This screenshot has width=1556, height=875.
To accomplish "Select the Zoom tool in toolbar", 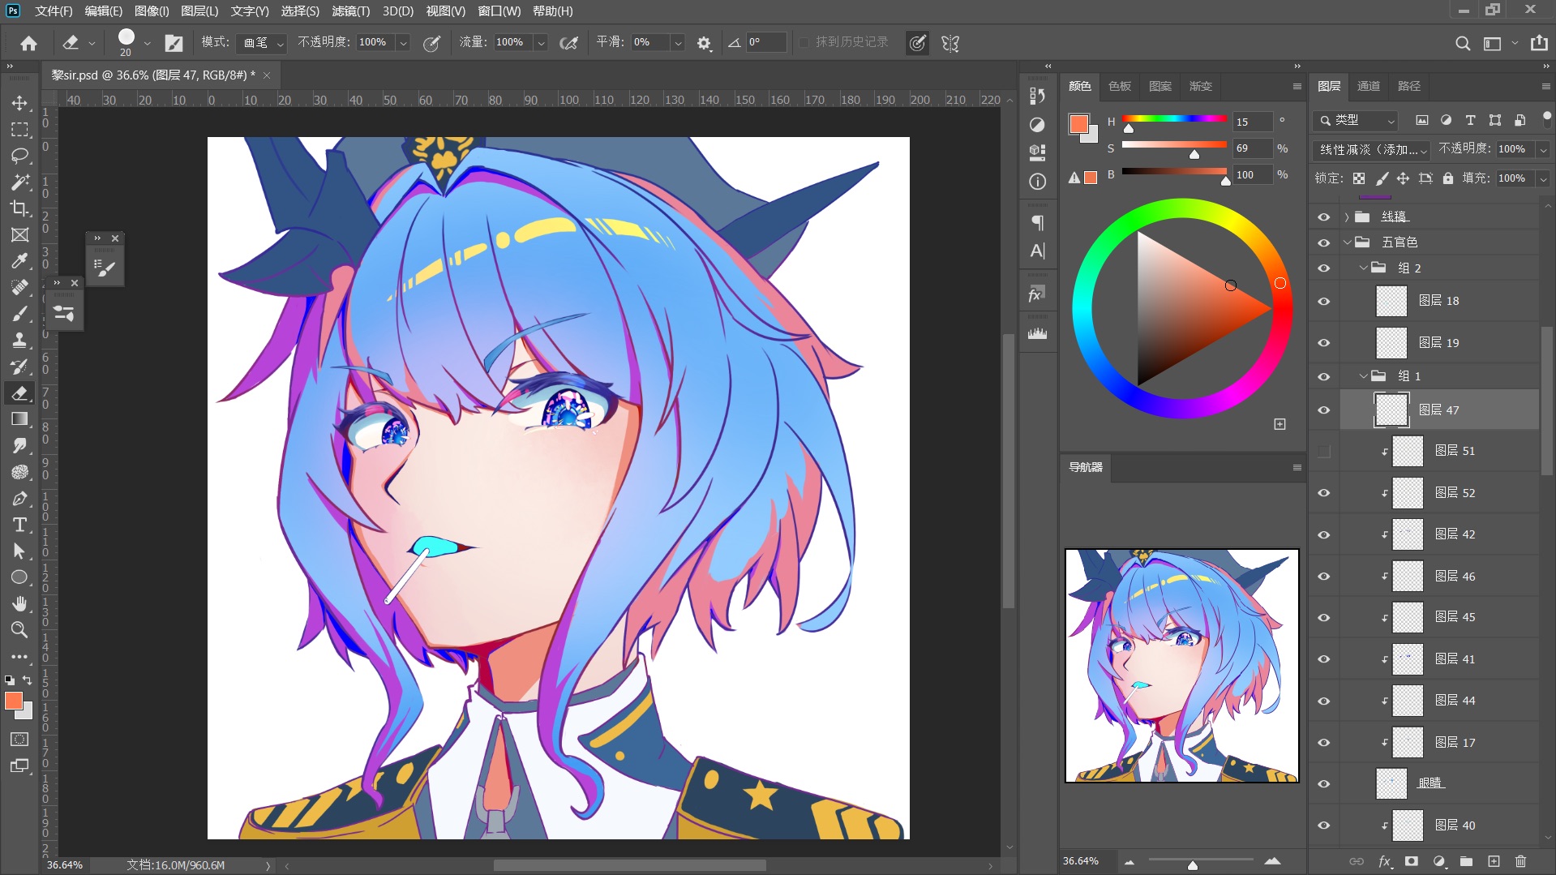I will 19,630.
